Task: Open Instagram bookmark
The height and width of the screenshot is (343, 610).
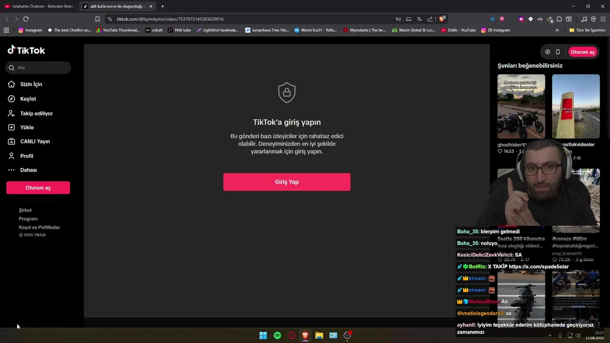Action: 30,30
